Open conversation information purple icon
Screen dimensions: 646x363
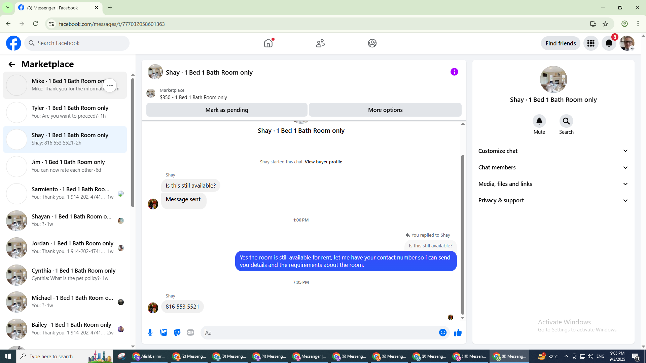click(454, 72)
